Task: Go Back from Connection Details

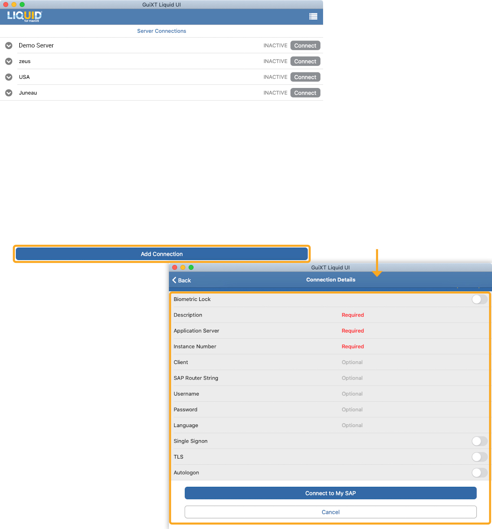Action: click(182, 280)
